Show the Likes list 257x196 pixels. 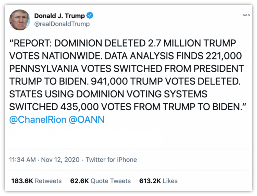[x=170, y=181]
